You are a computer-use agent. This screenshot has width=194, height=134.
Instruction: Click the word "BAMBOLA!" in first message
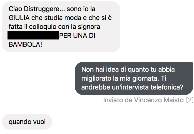pyautogui.click(x=25, y=44)
